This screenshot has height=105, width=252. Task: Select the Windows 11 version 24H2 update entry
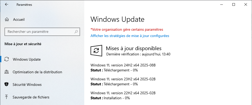[123, 68]
